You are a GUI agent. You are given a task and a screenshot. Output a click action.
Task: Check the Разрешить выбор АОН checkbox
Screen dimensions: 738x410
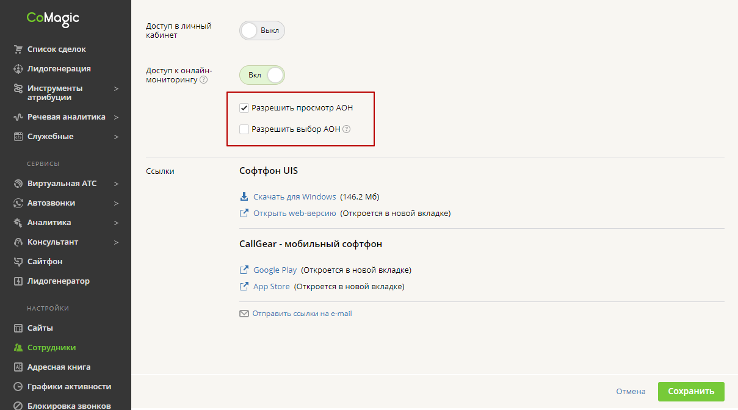(x=244, y=129)
